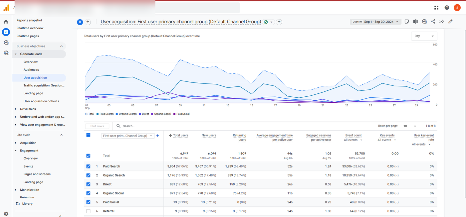Add a dimension with blue plus icon
The height and width of the screenshot is (217, 466).
157,136
